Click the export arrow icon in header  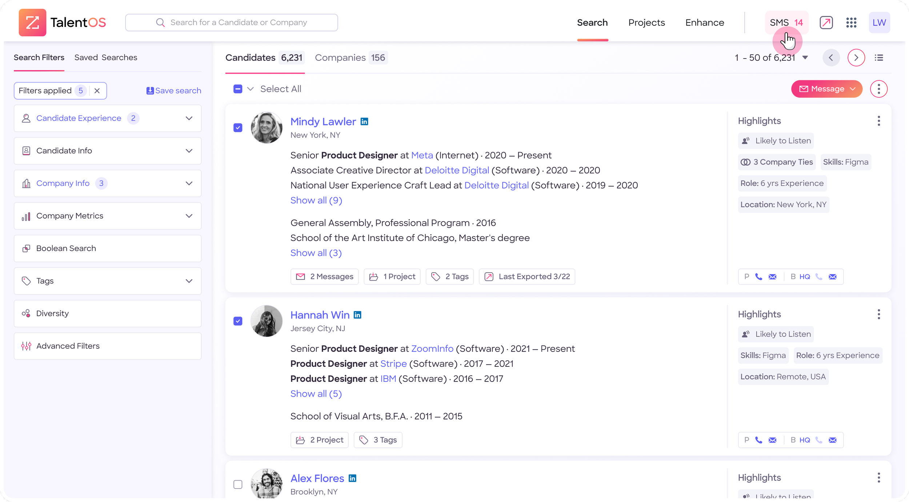pyautogui.click(x=826, y=23)
